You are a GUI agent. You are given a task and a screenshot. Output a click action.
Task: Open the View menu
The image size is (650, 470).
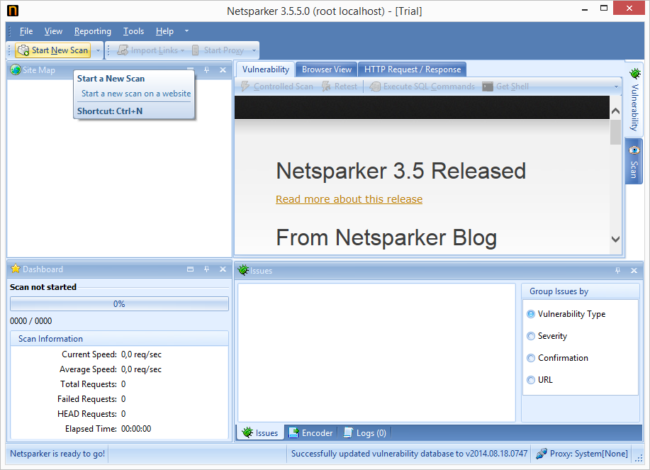(x=53, y=31)
